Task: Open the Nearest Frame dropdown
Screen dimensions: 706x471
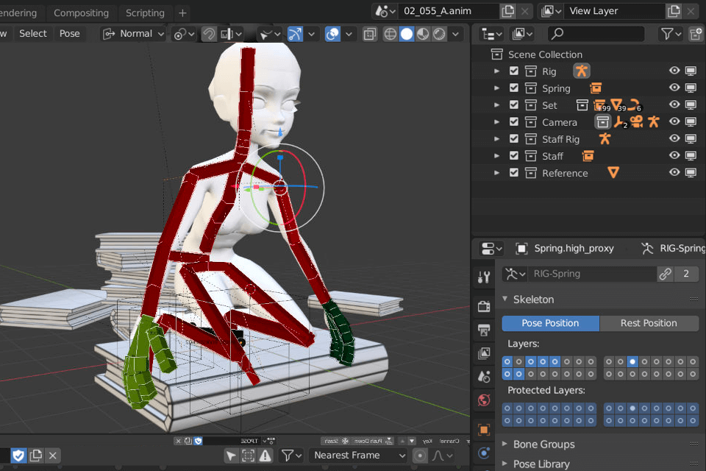Action: (360, 456)
